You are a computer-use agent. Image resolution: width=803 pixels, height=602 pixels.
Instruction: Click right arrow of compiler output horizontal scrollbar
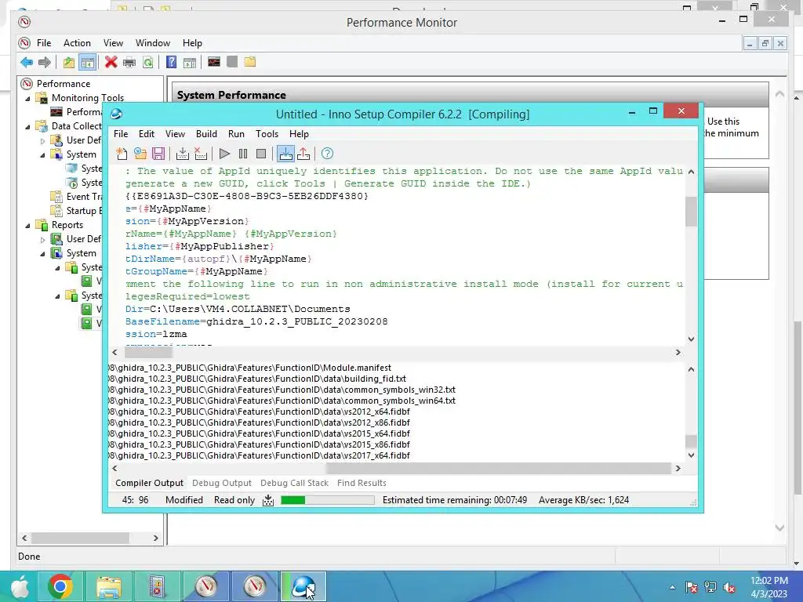click(x=678, y=469)
